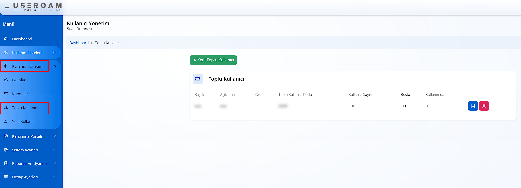Expand the Kullanıcı Listeleri menu chevron
The height and width of the screenshot is (188, 521).
point(54,53)
